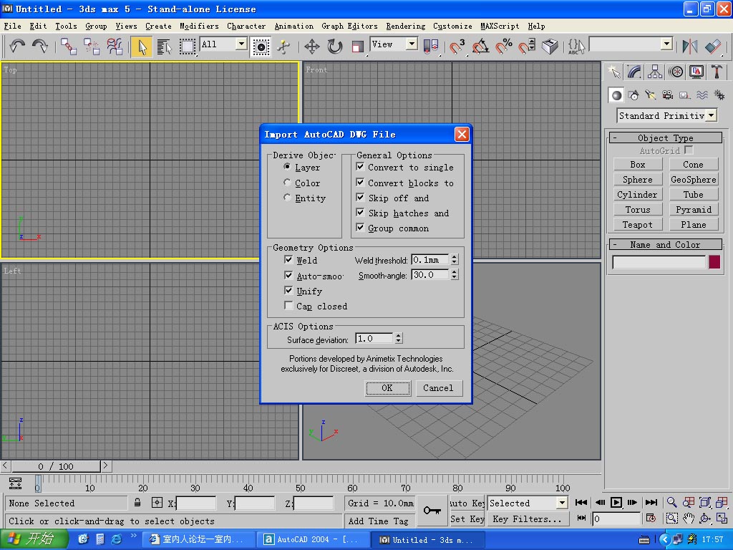Activate the Select and Scale tool
The image size is (733, 550).
coord(358,47)
